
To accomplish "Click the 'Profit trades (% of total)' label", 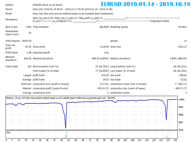I will tap(46, 71).
